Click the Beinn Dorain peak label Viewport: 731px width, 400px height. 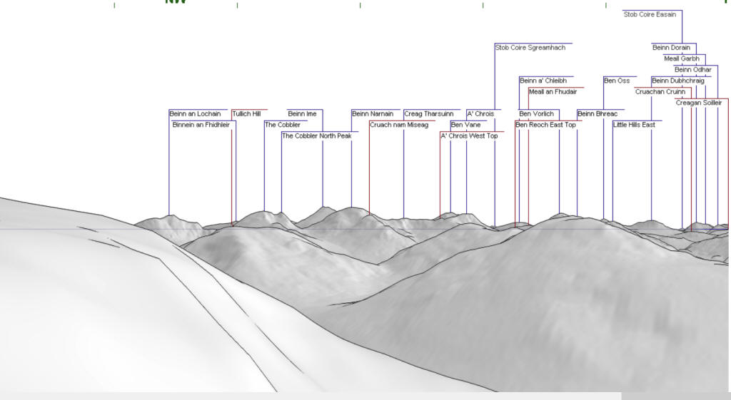(x=671, y=48)
